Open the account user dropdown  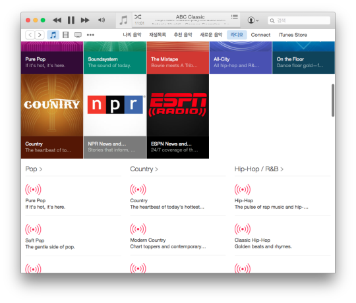click(x=253, y=20)
